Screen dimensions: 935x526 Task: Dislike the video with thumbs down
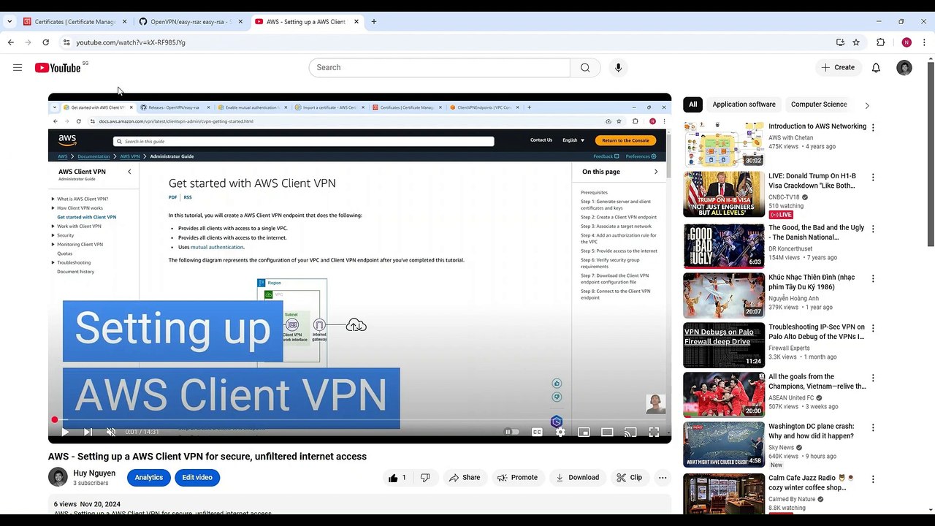[x=425, y=478]
